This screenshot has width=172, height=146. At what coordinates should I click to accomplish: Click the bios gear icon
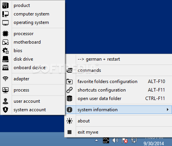[5, 51]
